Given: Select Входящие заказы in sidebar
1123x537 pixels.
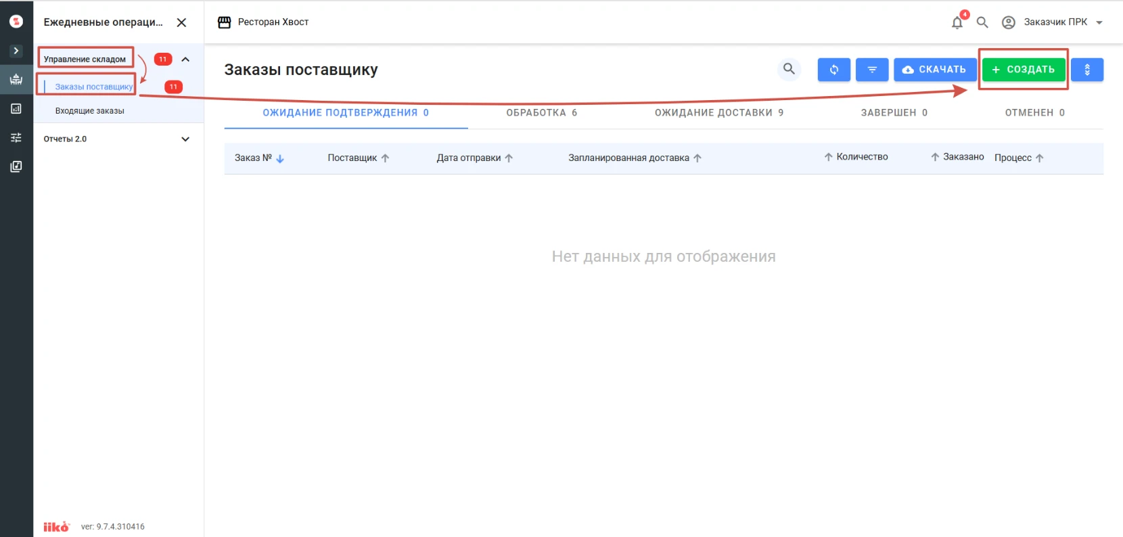Looking at the screenshot, I should [x=90, y=111].
